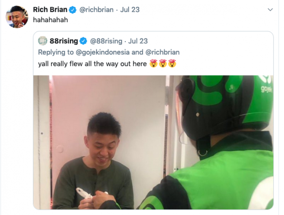Open the 88rising display name
The width and height of the screenshot is (284, 215).
pyautogui.click(x=64, y=41)
